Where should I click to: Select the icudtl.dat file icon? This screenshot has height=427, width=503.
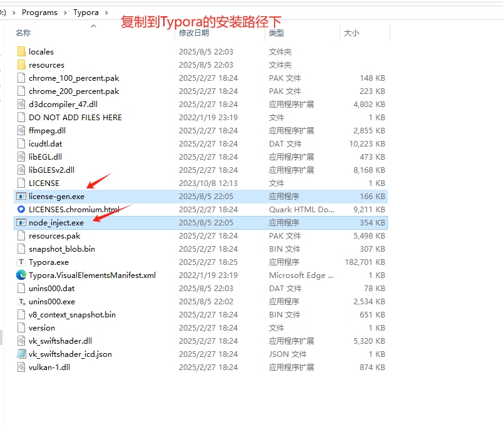click(21, 144)
